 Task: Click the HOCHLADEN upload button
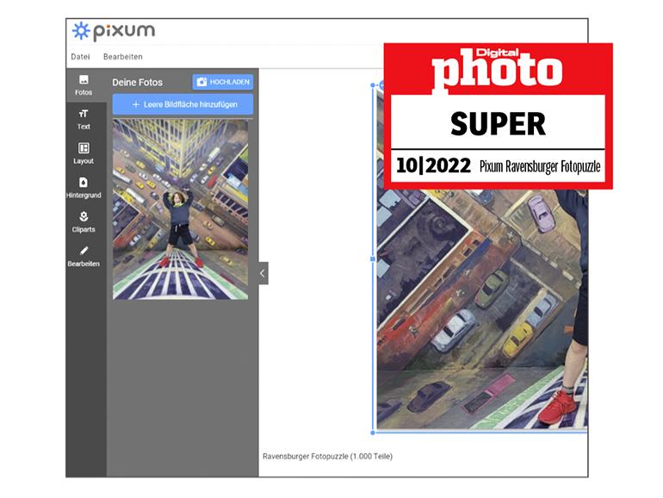click(x=223, y=82)
